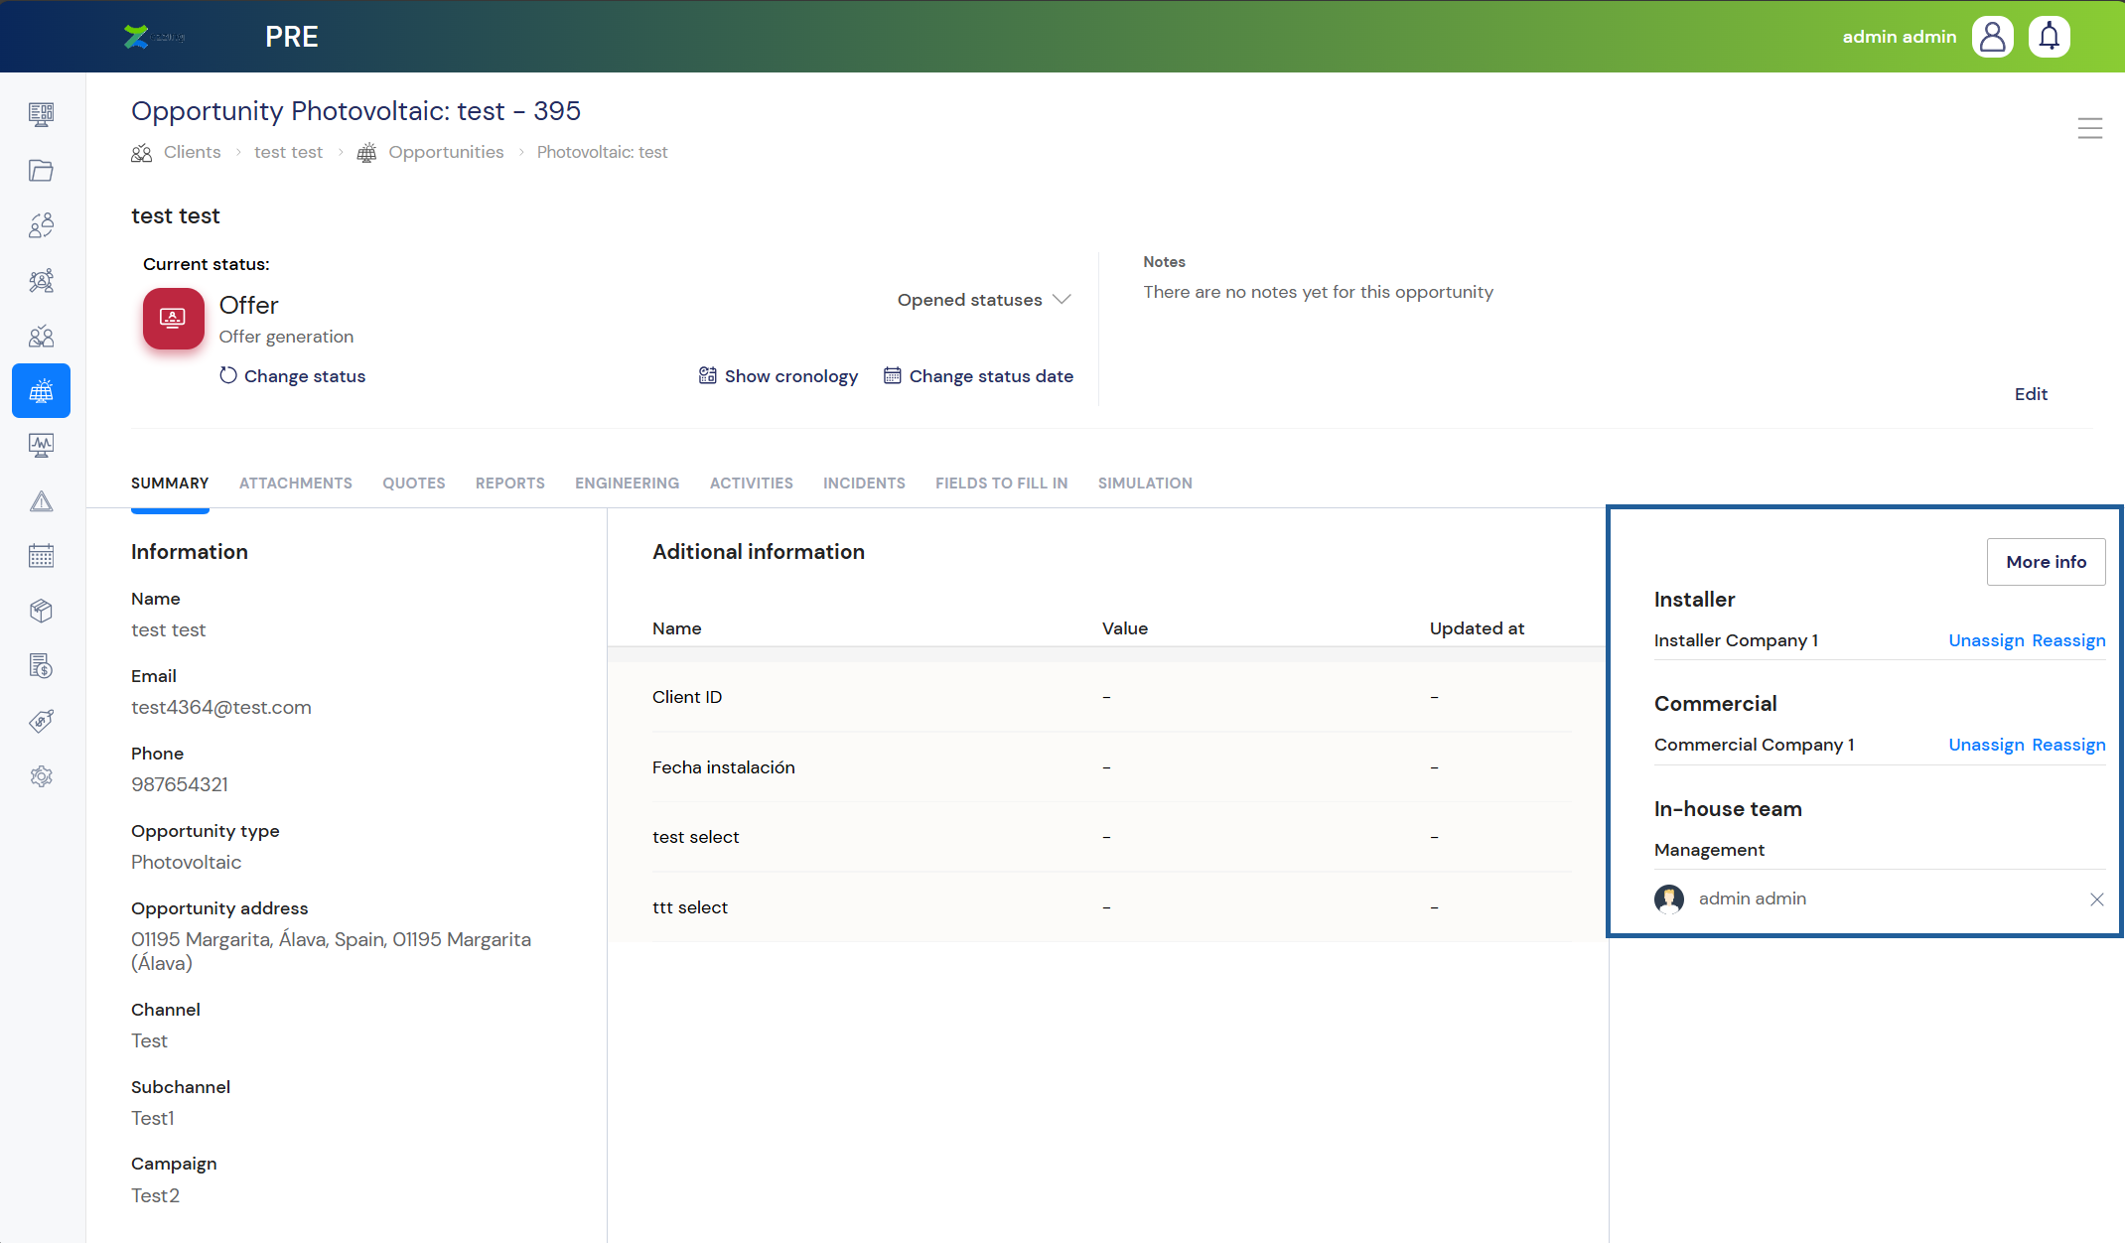
Task: Open the package box sidebar icon
Action: 41,611
